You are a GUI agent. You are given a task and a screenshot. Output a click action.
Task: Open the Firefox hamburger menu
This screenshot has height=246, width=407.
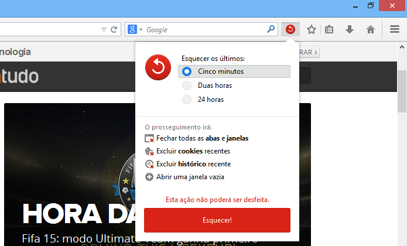point(394,29)
